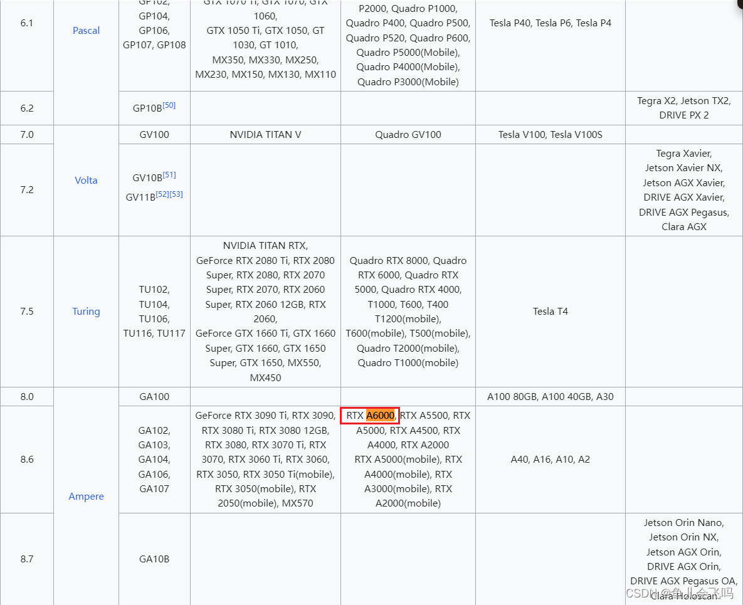Select the compute capability 8.6 cell
Screen dimensions: 743x605
pyautogui.click(x=27, y=459)
